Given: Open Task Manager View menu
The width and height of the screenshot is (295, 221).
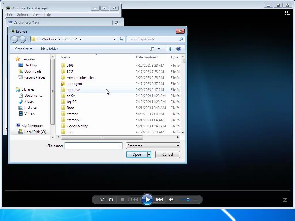Looking at the screenshot, I should click(36, 14).
